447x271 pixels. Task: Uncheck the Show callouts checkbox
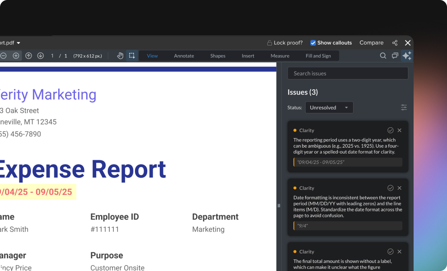coord(313,43)
